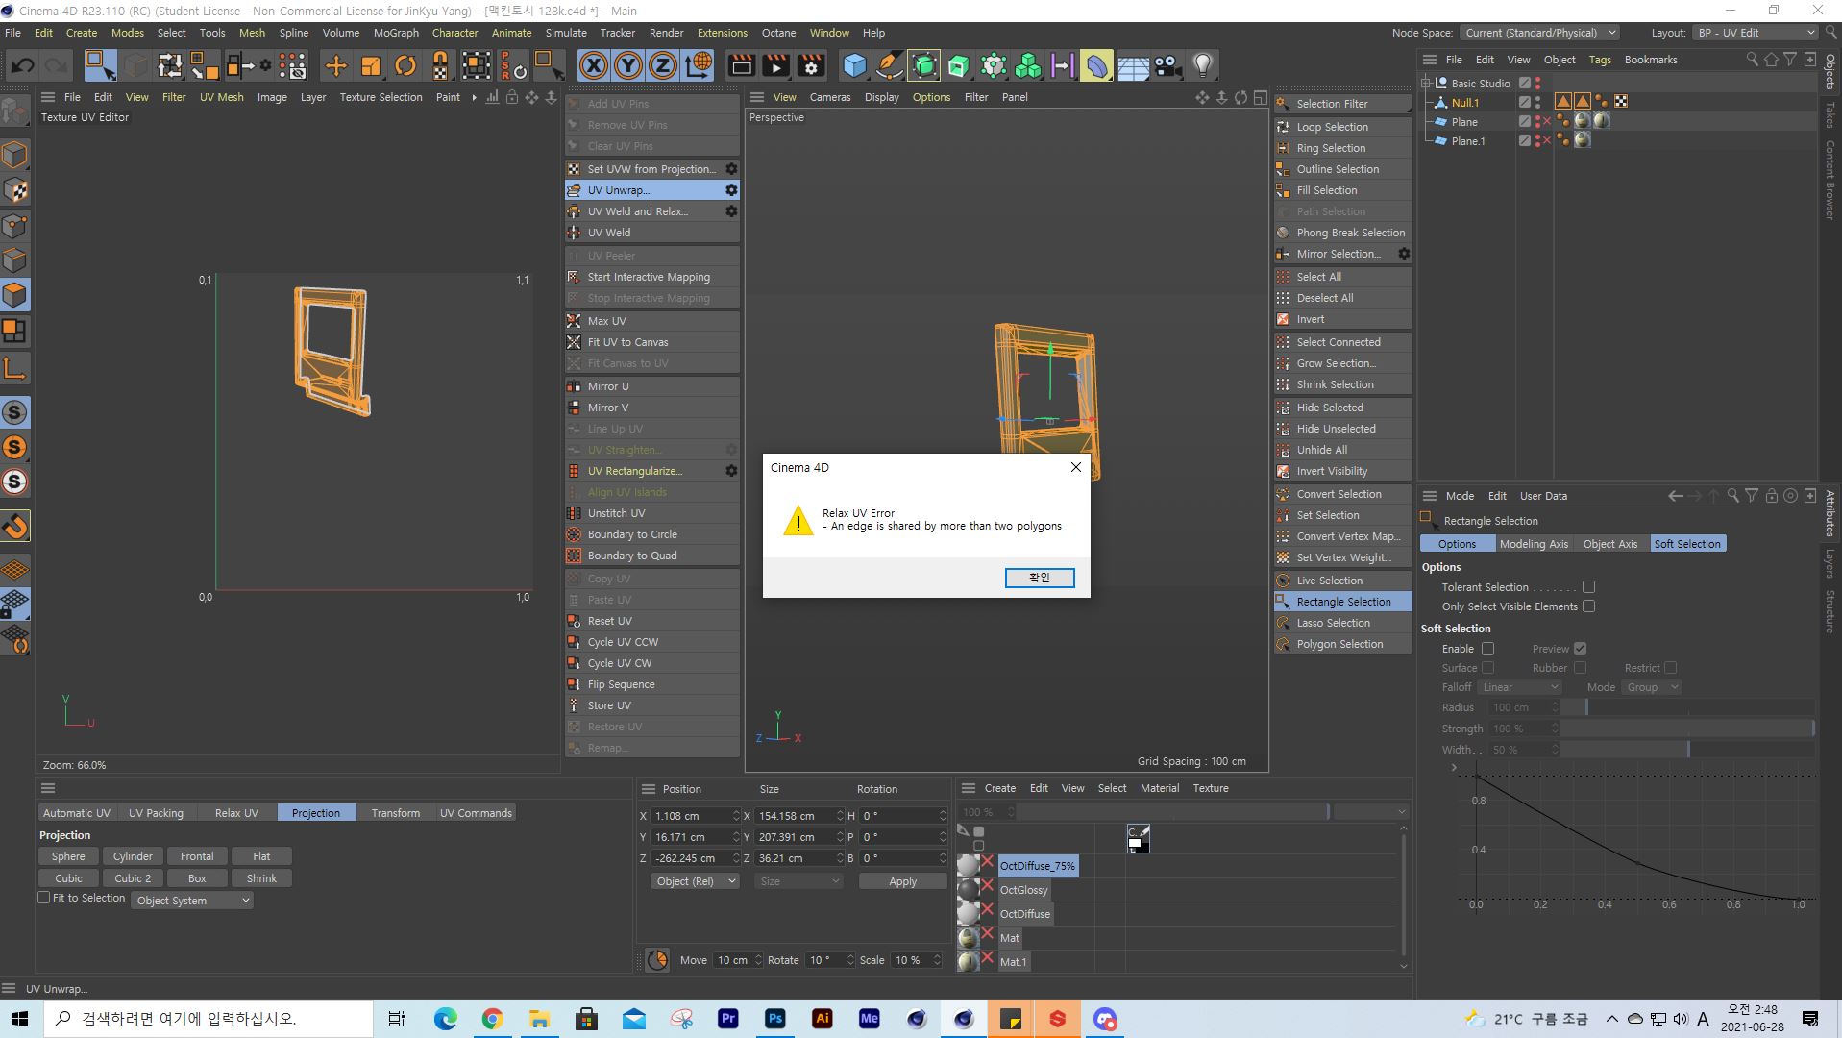Image resolution: width=1842 pixels, height=1038 pixels.
Task: Open Google Chrome from taskbar
Action: 492,1019
